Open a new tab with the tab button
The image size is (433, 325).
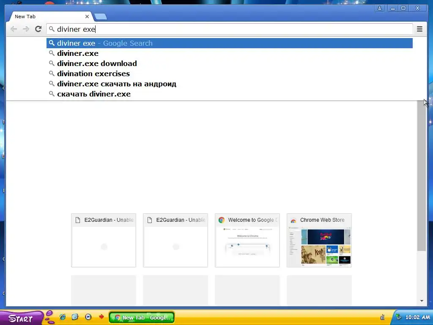[x=101, y=17]
